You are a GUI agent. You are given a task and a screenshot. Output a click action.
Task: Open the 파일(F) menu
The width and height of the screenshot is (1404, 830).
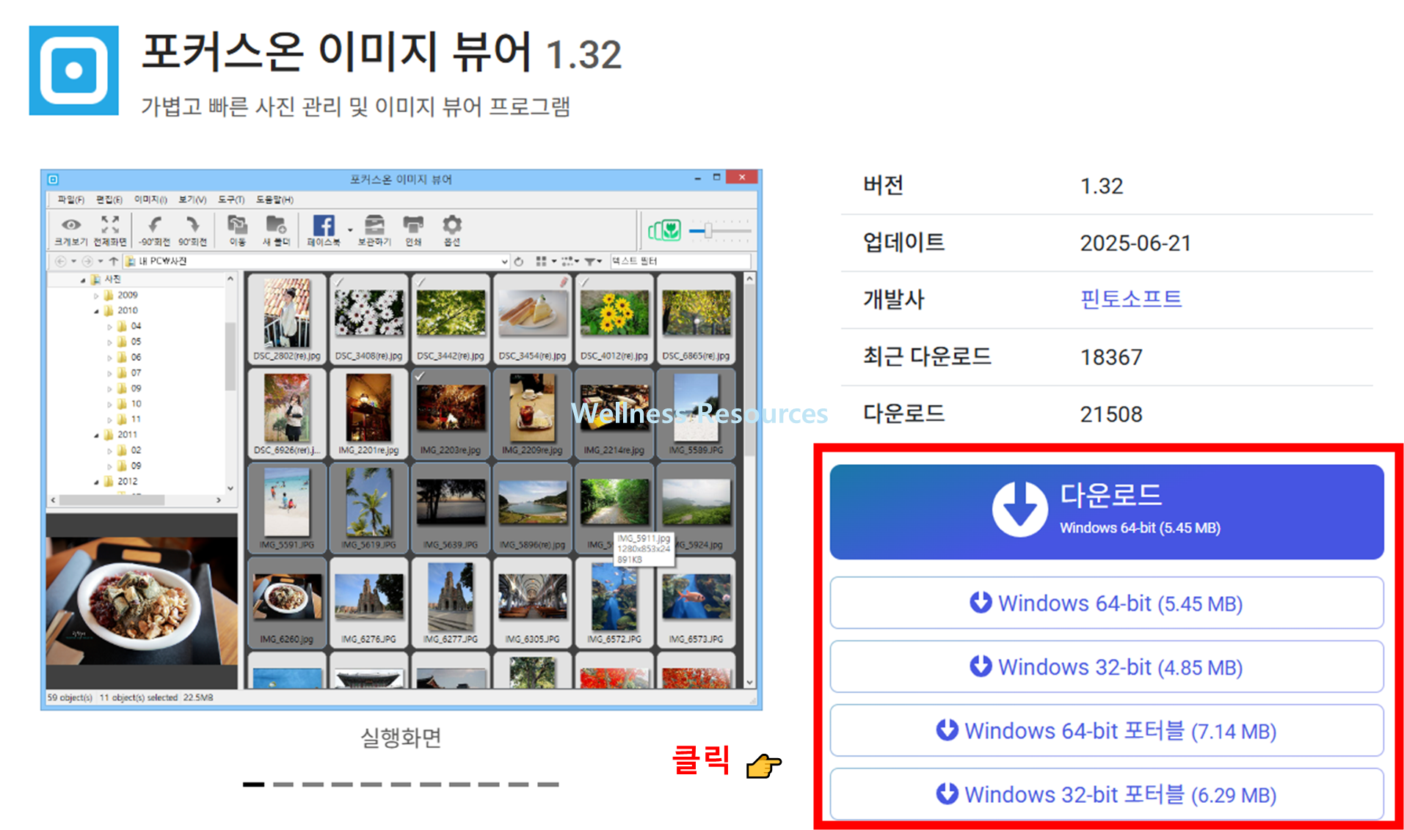tap(70, 199)
